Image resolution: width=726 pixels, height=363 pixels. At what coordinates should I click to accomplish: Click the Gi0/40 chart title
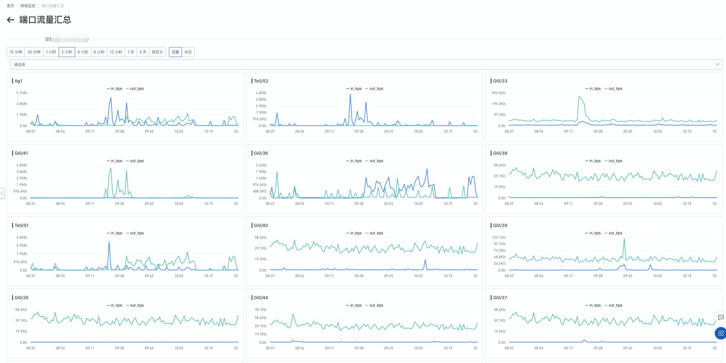261,225
